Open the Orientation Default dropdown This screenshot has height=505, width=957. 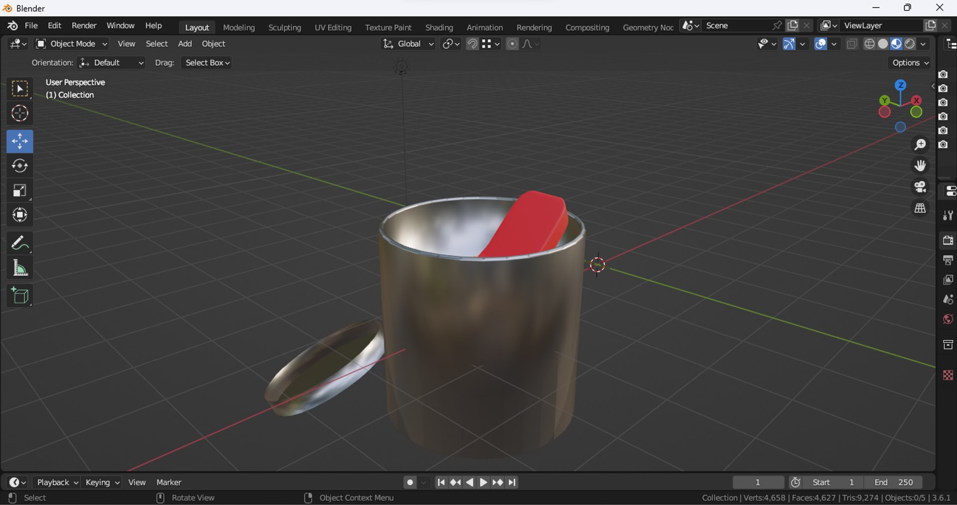click(x=112, y=63)
